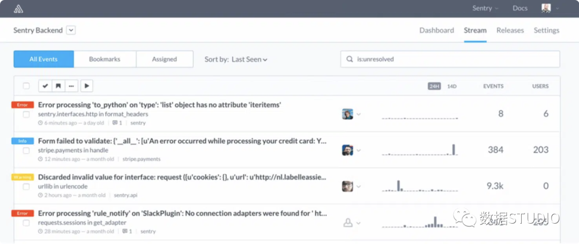Open the 'to_python' iteritems error issue

(160, 105)
